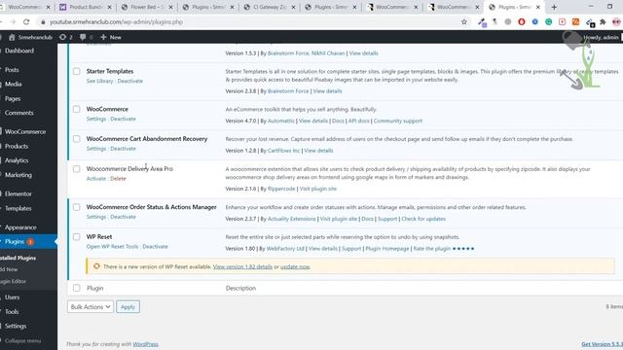Open Add New under Plugins submenu
623x350 pixels.
click(9, 269)
